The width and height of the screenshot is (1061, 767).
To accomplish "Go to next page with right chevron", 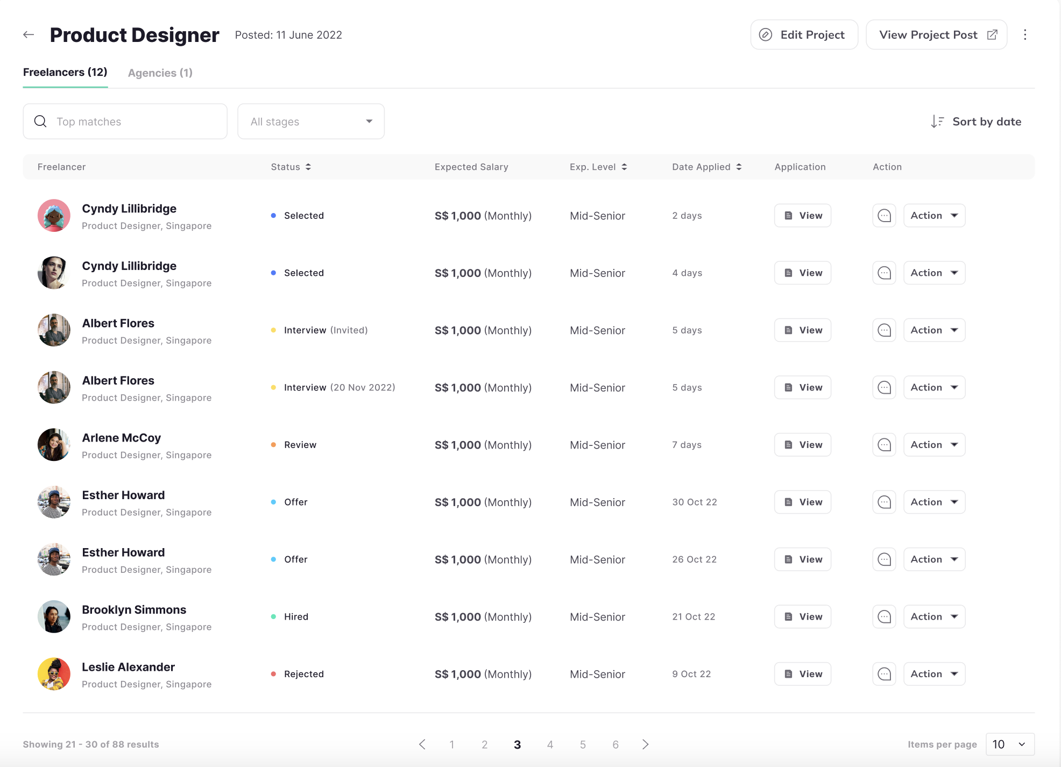I will coord(645,744).
